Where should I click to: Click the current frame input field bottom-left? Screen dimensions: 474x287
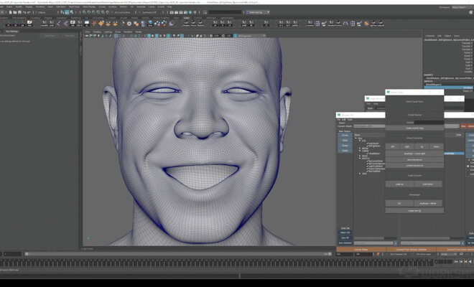click(x=12, y=254)
